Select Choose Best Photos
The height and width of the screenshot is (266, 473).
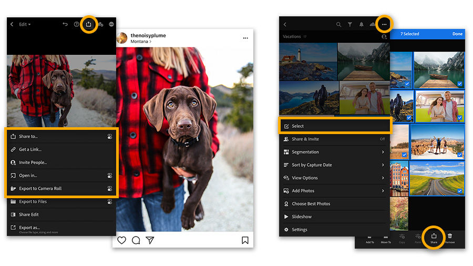(x=335, y=204)
